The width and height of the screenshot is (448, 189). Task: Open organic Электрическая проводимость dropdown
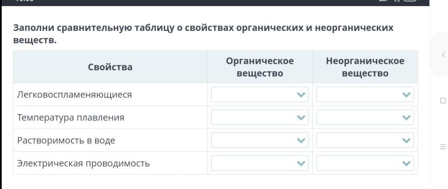260,163
